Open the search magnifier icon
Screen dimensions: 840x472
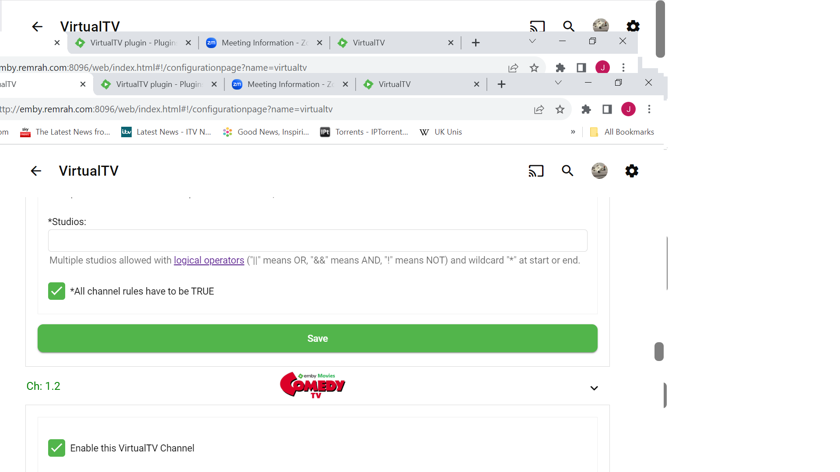tap(567, 171)
